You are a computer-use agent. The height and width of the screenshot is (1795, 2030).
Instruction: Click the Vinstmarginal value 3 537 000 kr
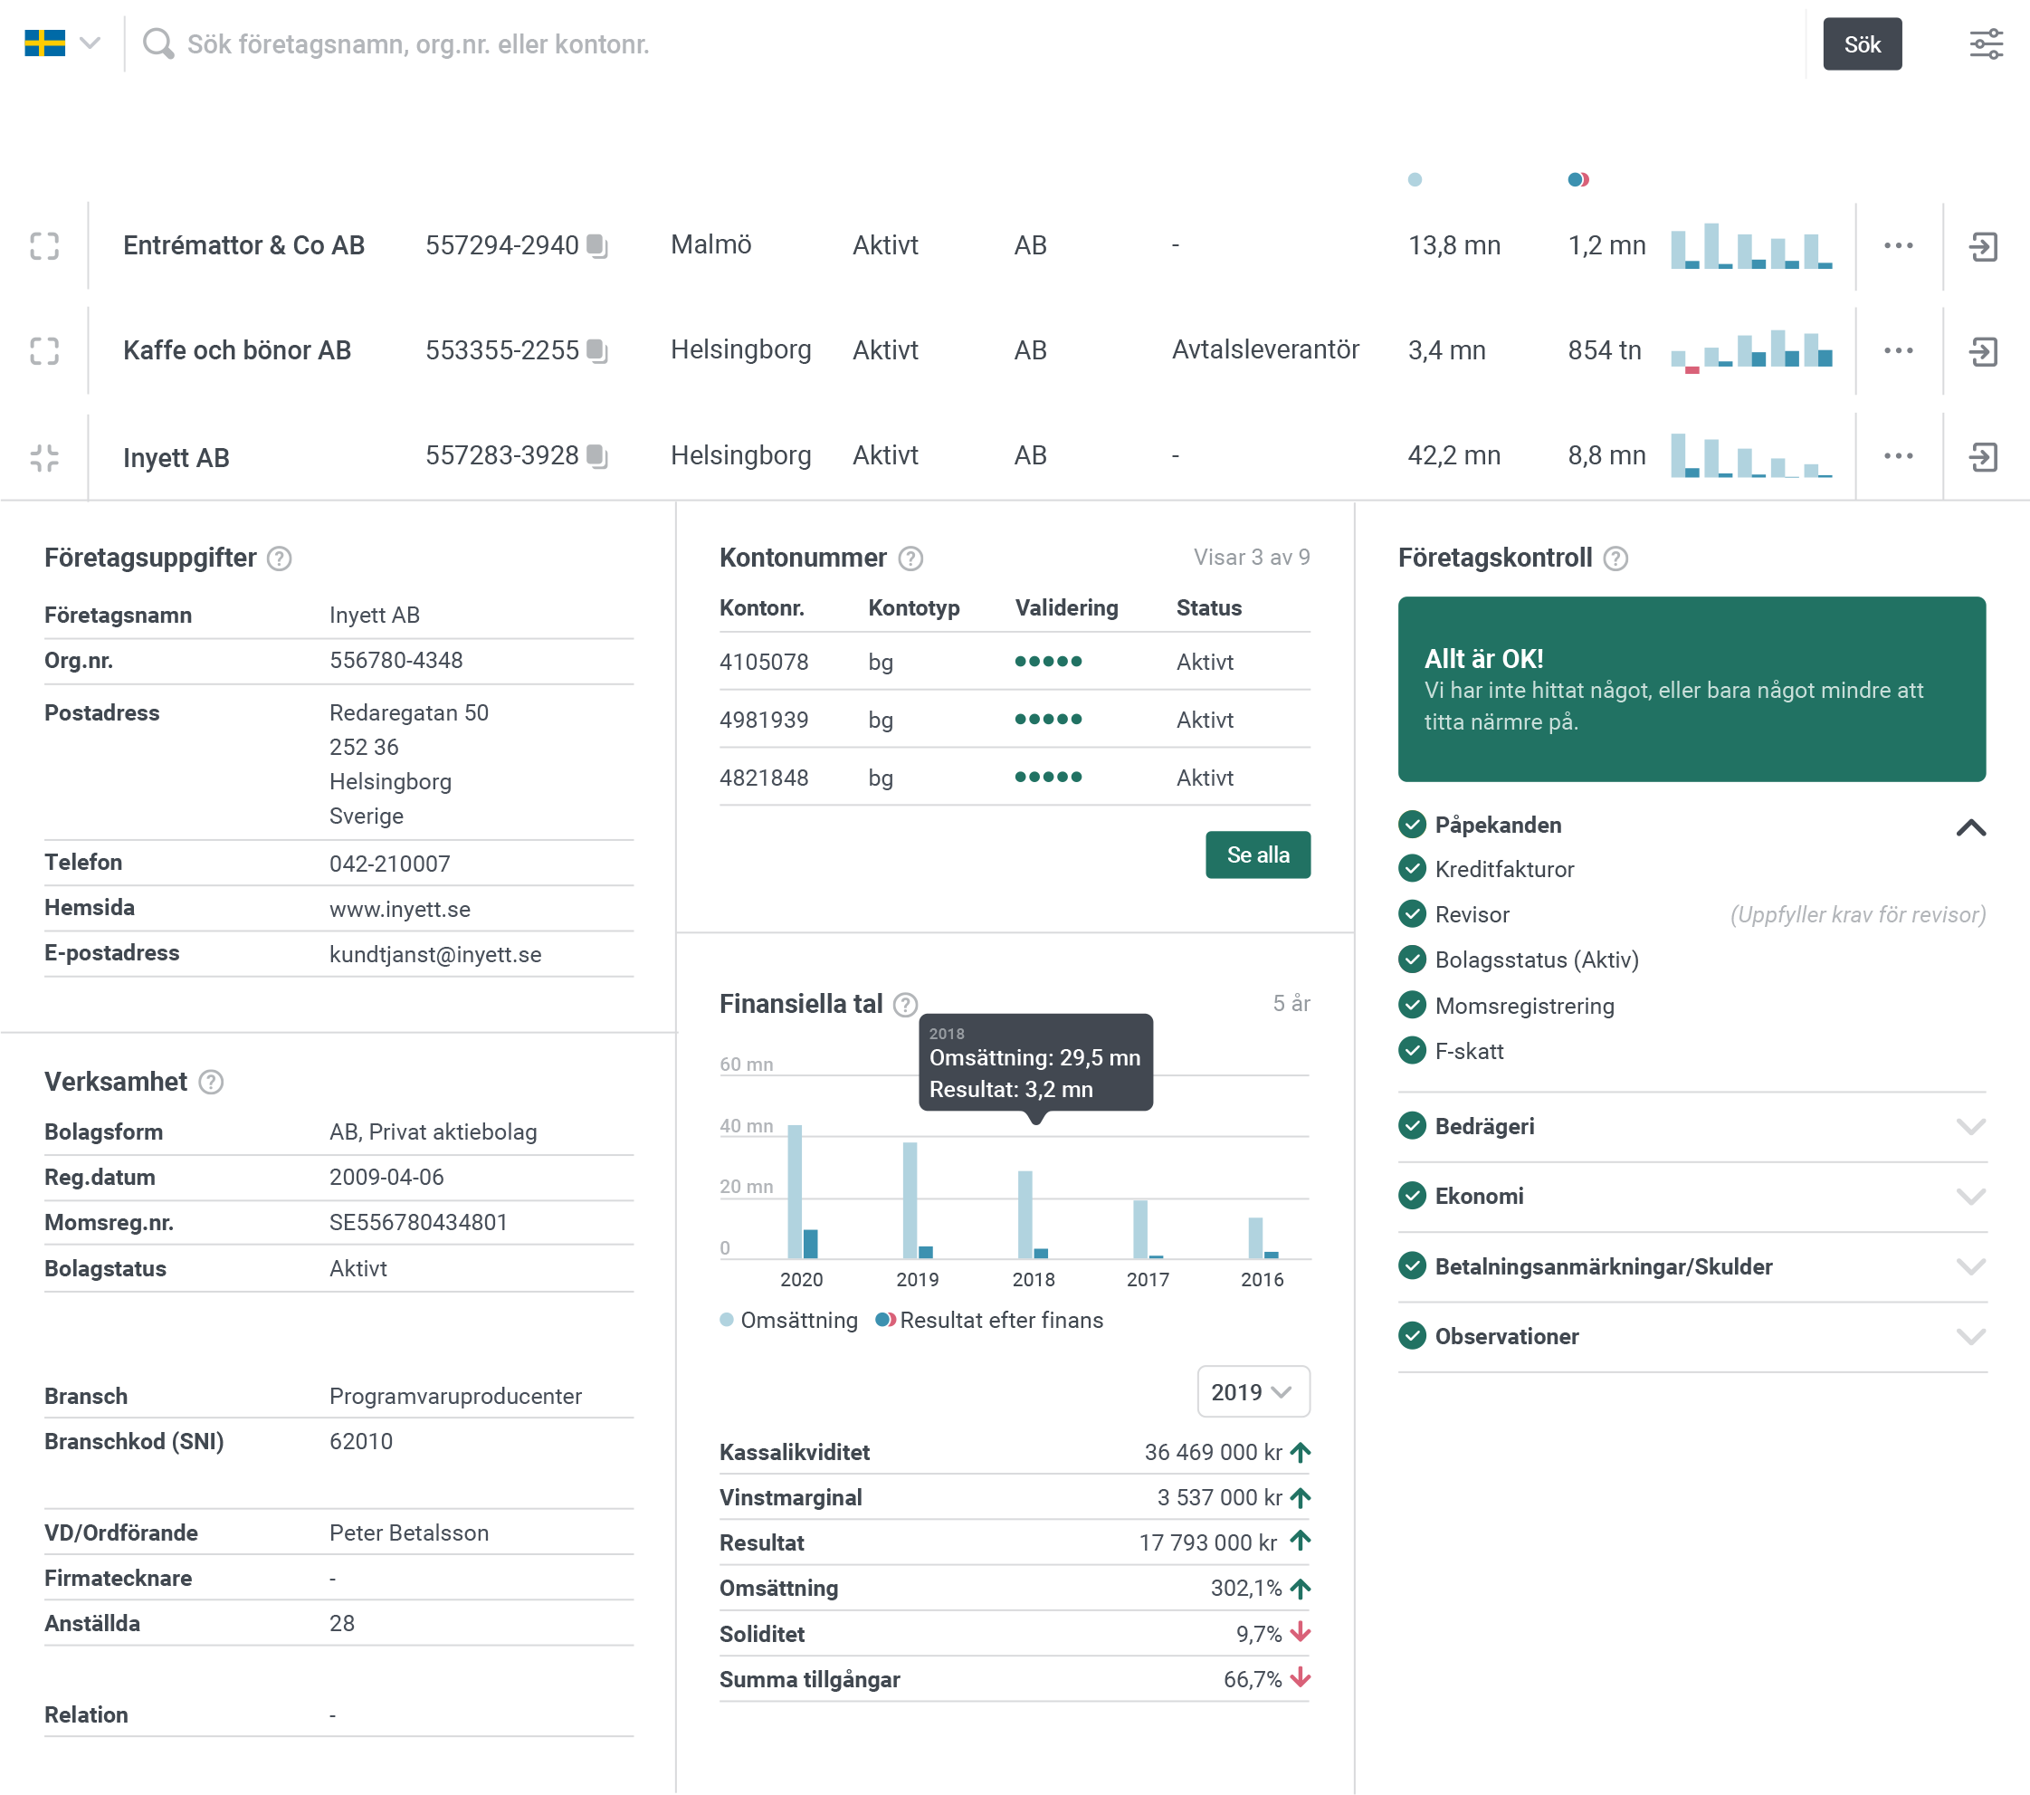coord(1218,1497)
